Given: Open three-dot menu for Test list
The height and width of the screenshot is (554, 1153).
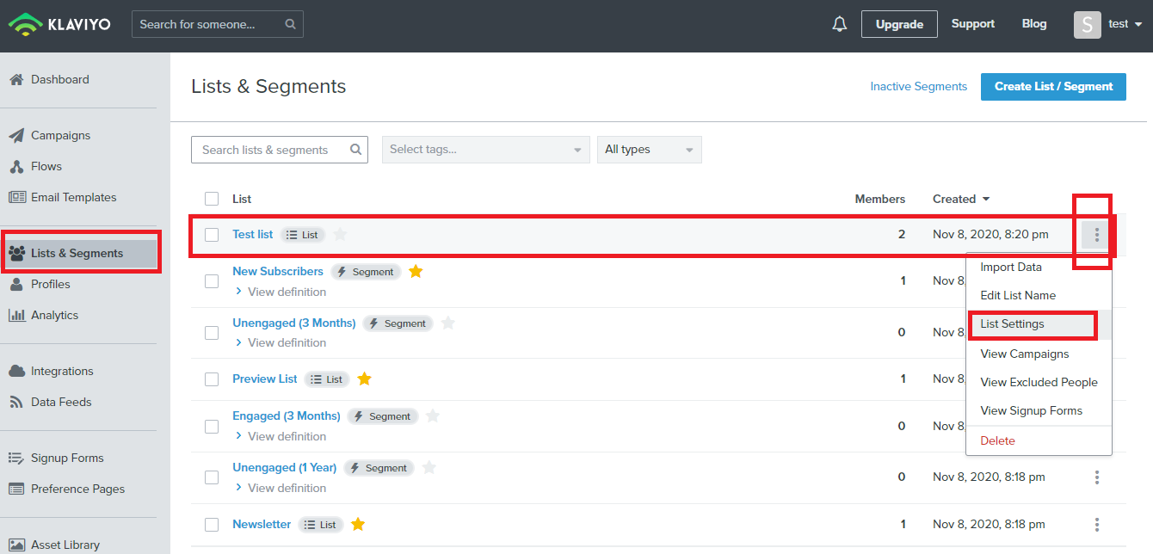Looking at the screenshot, I should 1096,234.
